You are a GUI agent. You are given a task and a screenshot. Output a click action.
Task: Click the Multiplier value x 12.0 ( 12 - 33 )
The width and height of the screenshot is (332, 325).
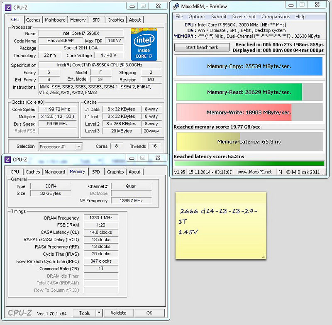point(57,117)
